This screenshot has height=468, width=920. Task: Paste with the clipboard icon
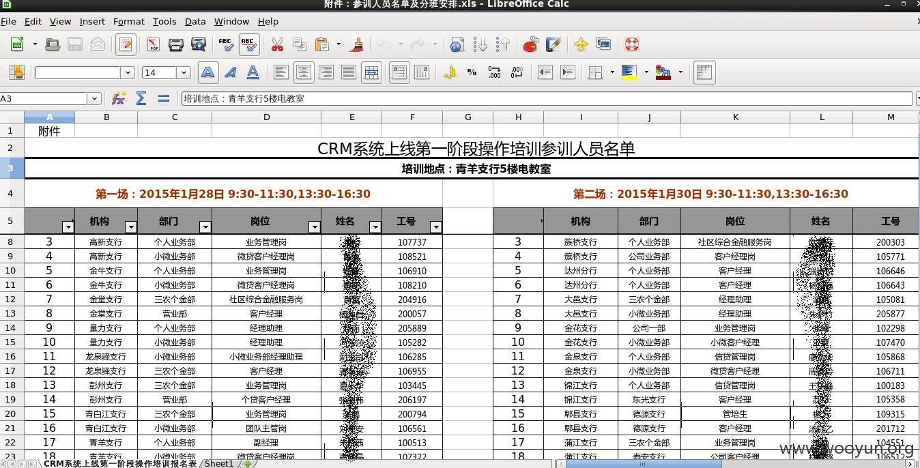(x=322, y=45)
